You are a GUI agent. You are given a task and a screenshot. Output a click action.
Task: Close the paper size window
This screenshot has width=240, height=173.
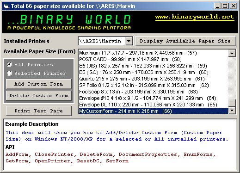234,6
